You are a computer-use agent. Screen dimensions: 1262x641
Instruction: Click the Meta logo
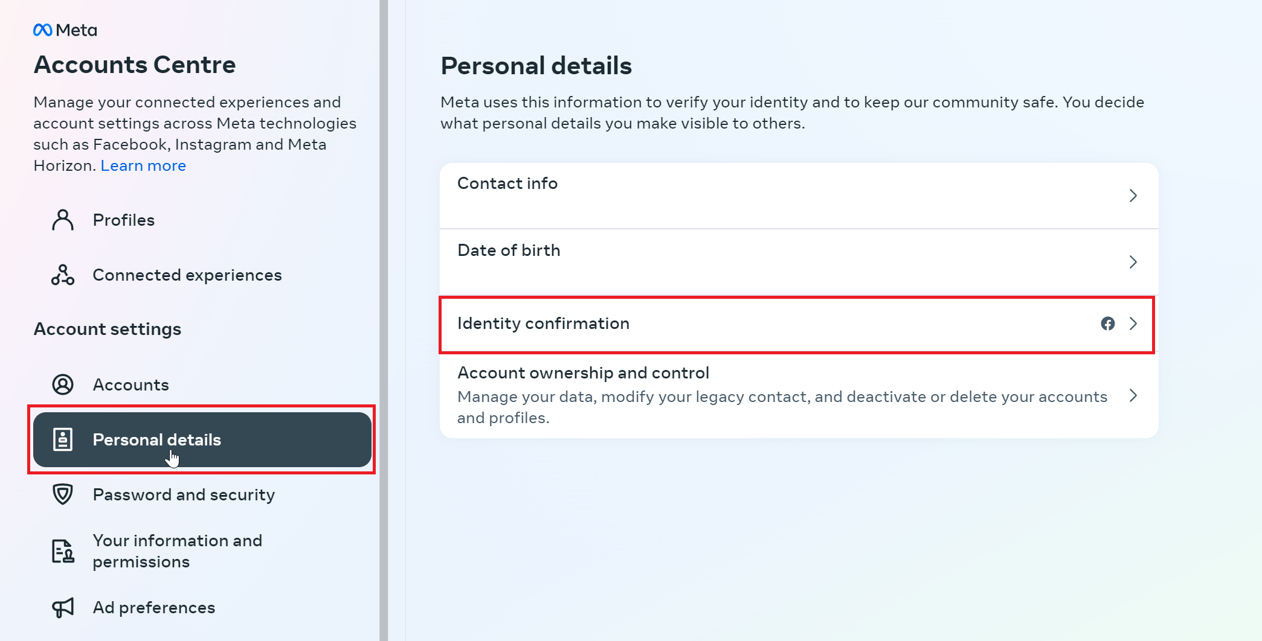[x=65, y=29]
